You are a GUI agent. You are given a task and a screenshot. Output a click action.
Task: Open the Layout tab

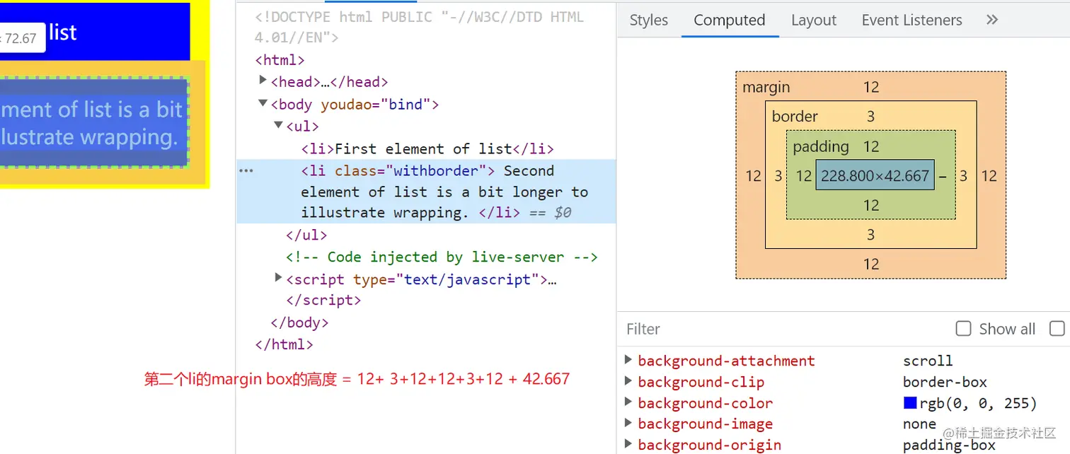point(813,21)
